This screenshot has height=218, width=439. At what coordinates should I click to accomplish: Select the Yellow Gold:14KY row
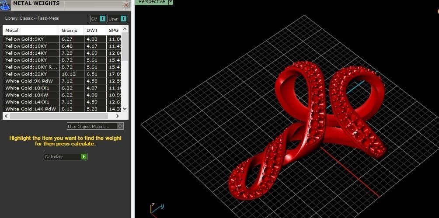point(62,53)
